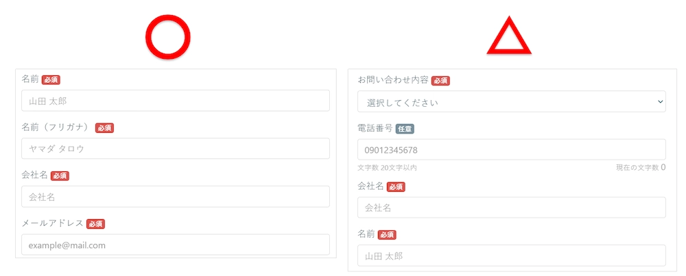Click 必須 badge next to お問い合わせ内容
Image resolution: width=686 pixels, height=276 pixels.
tap(440, 81)
